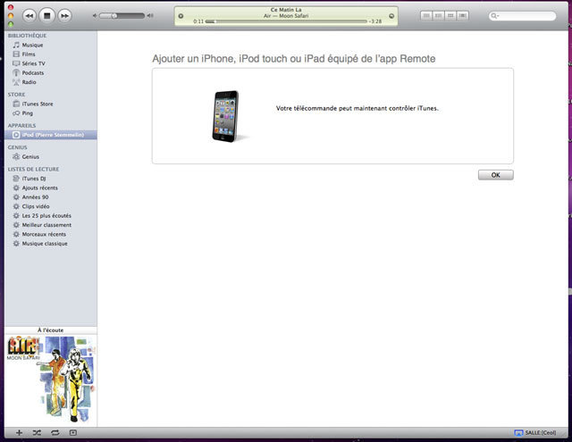Toggle shuffle playback
Viewport: 572px width, 442px height.
tap(37, 432)
